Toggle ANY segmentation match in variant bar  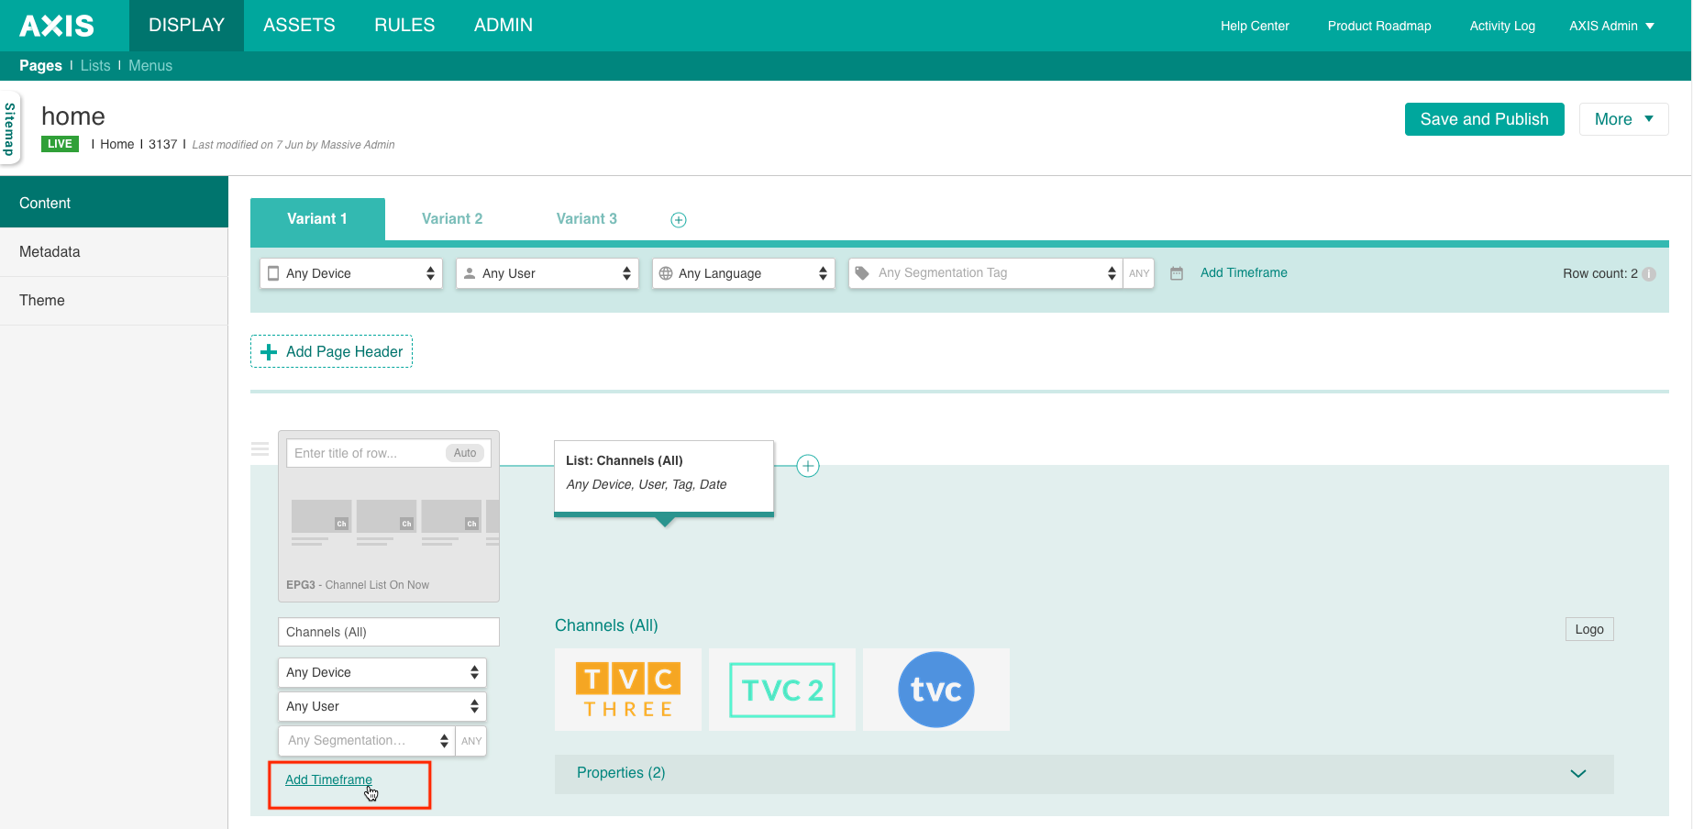pos(1139,273)
